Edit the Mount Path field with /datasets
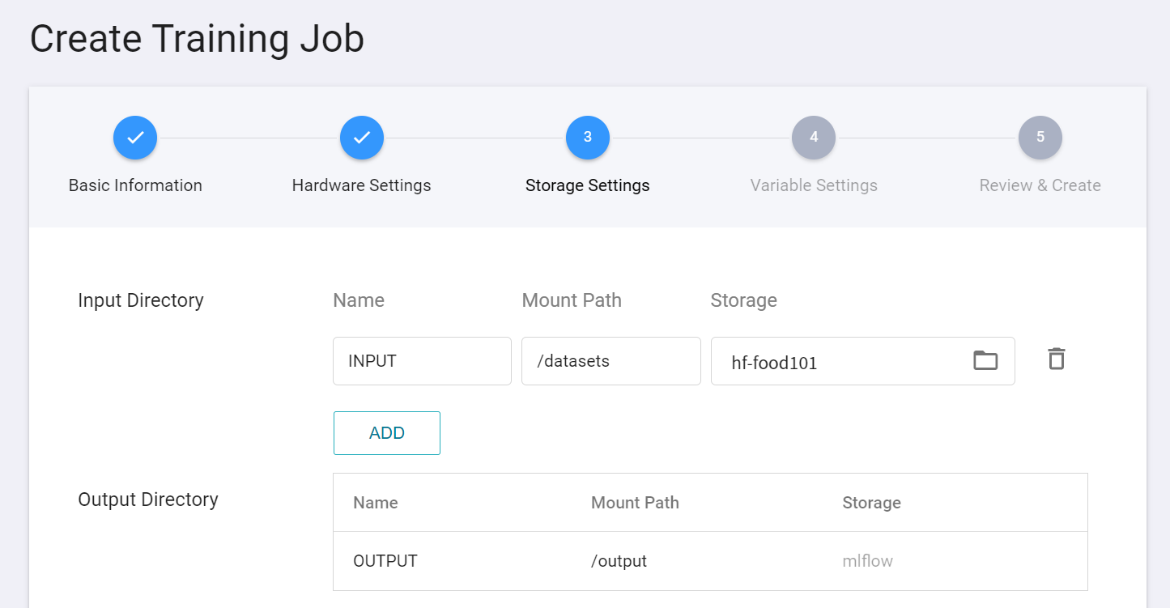 (x=611, y=361)
